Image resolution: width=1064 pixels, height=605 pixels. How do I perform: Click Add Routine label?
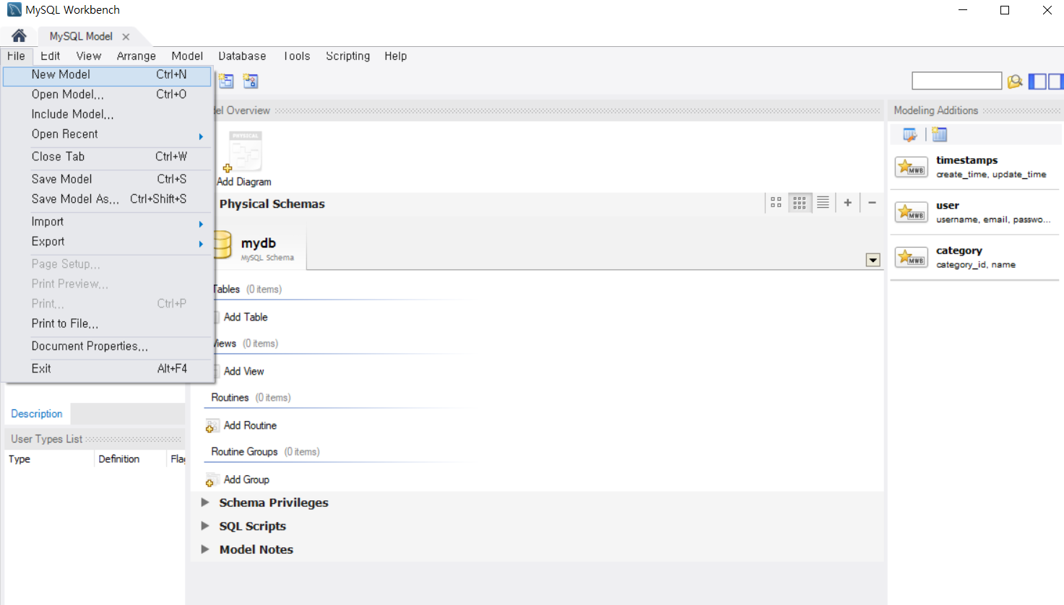[251, 425]
